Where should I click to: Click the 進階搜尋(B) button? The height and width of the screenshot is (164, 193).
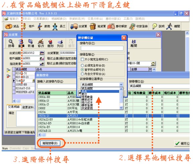coord(50,143)
